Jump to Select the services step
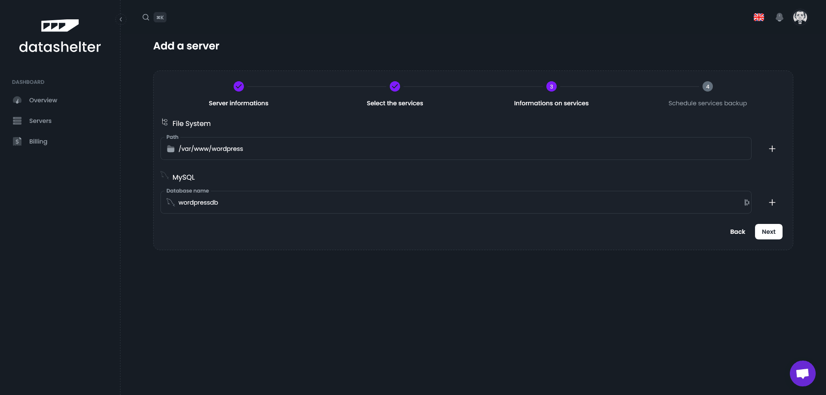 click(x=395, y=87)
